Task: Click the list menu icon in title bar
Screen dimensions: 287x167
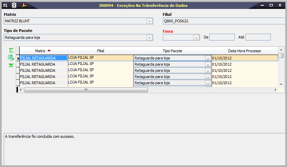Action: tap(5, 5)
